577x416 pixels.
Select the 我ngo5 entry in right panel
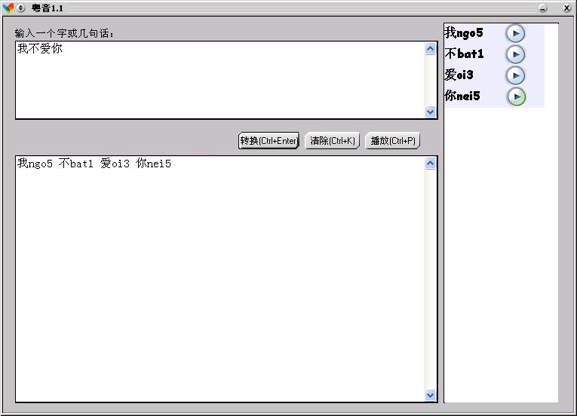click(x=464, y=33)
